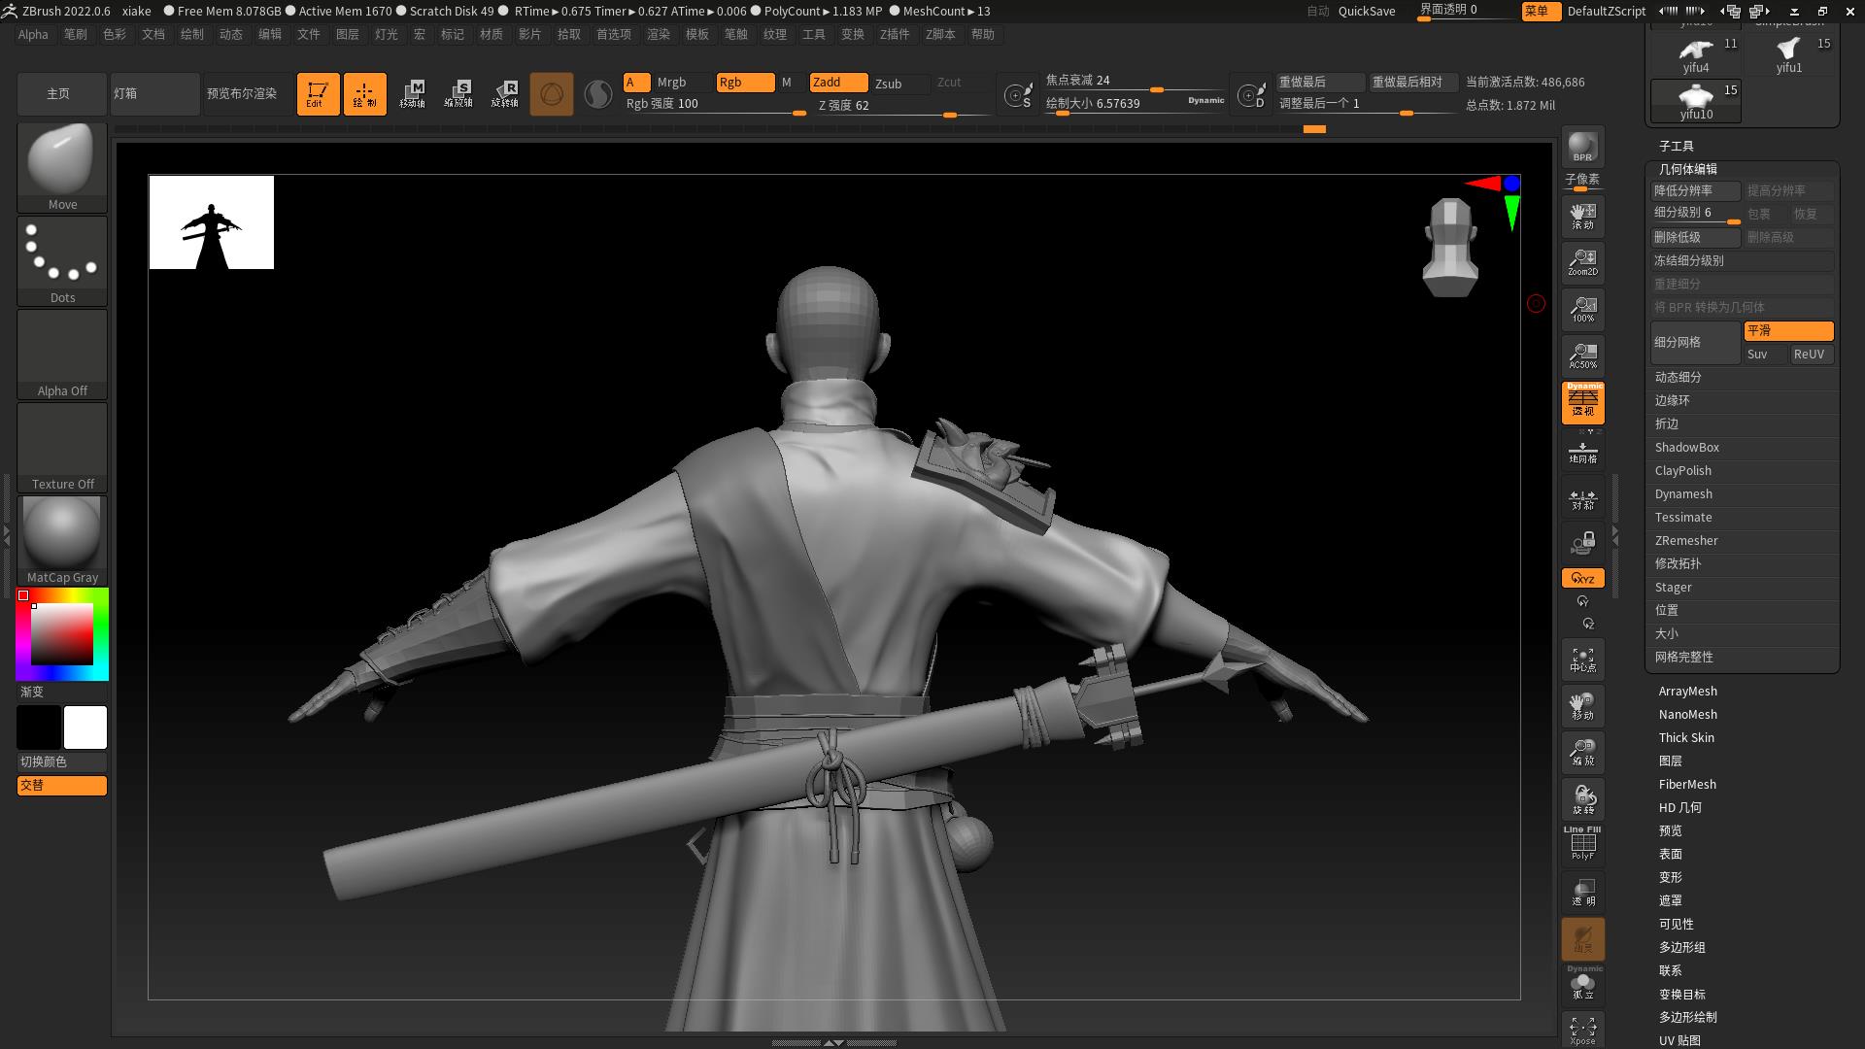
Task: Click the BPR render icon
Action: point(1582,147)
